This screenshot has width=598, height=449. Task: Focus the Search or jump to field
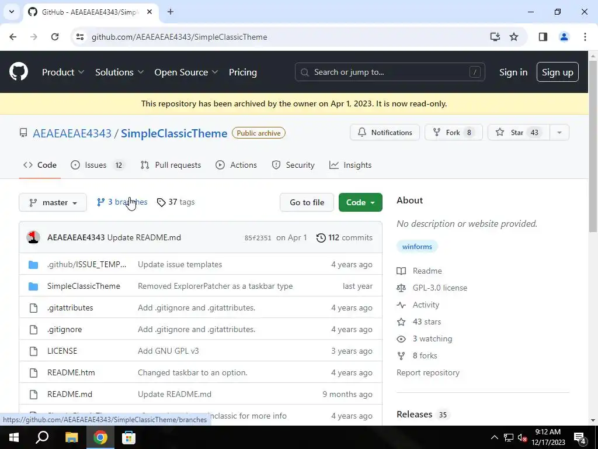coord(390,72)
